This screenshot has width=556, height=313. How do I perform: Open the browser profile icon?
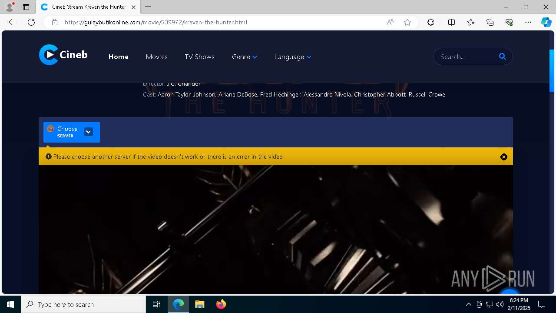(10, 7)
